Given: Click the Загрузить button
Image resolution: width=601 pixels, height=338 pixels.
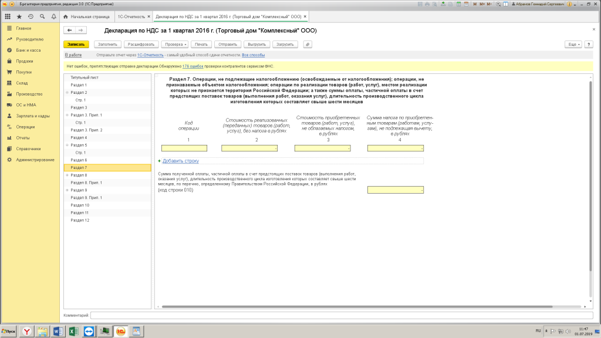Looking at the screenshot, I should click(285, 45).
